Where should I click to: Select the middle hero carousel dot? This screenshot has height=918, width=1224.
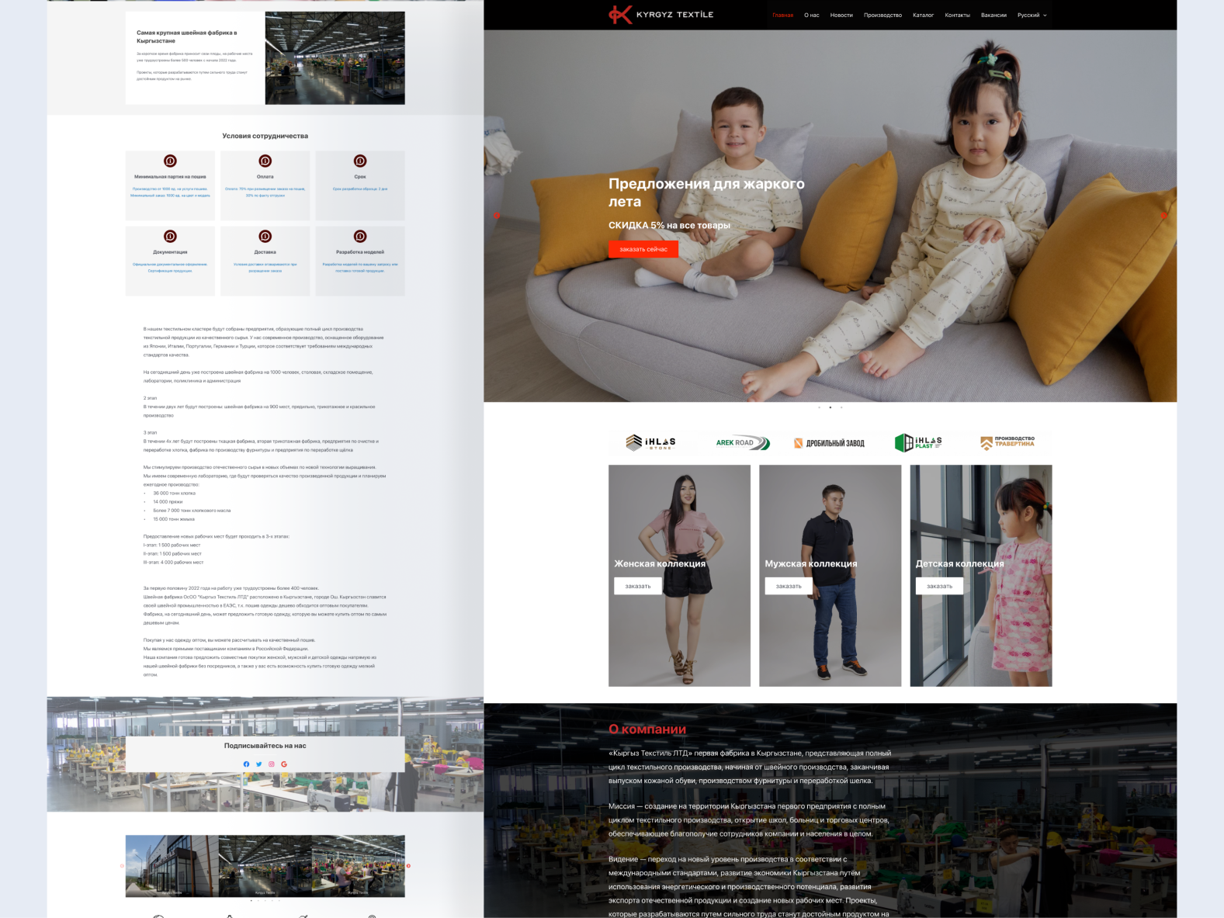click(830, 407)
